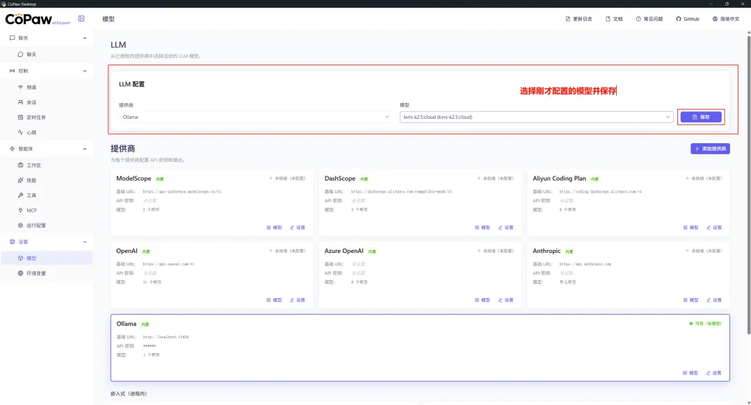Open 模型 models for Aliyun Coding Plan
The height and width of the screenshot is (405, 751).
coord(691,227)
